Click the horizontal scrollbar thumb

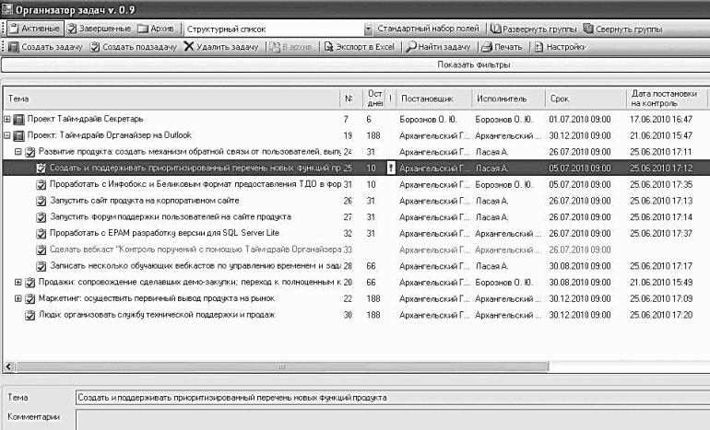pyautogui.click(x=281, y=366)
